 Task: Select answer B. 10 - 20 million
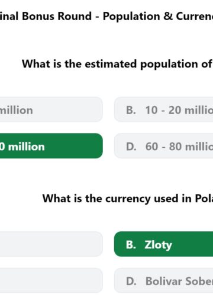coord(164,109)
